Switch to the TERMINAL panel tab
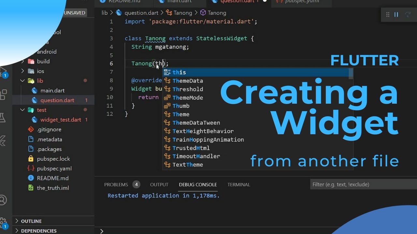Viewport: 417px width, 234px height. click(239, 185)
